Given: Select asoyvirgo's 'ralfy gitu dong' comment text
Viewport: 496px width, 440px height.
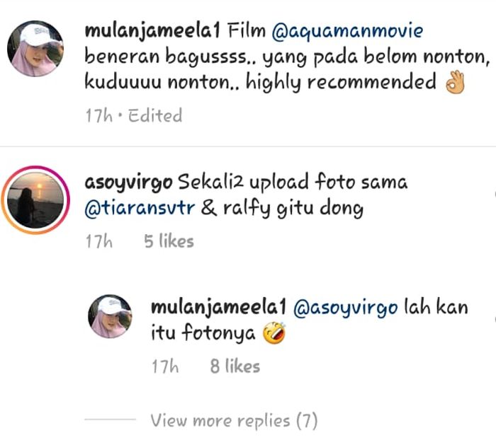Looking at the screenshot, I should (293, 209).
